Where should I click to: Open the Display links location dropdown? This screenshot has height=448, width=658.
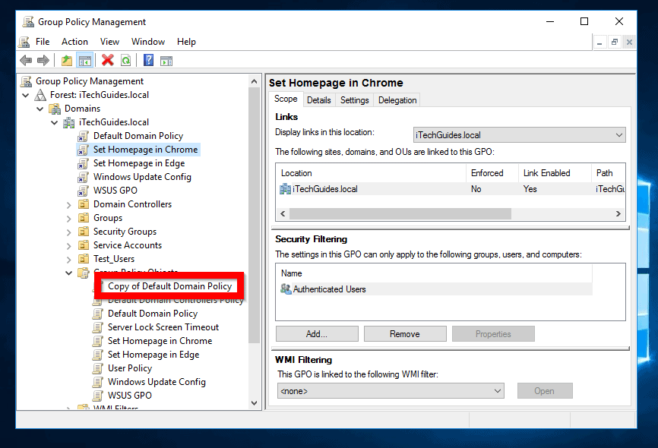point(618,135)
